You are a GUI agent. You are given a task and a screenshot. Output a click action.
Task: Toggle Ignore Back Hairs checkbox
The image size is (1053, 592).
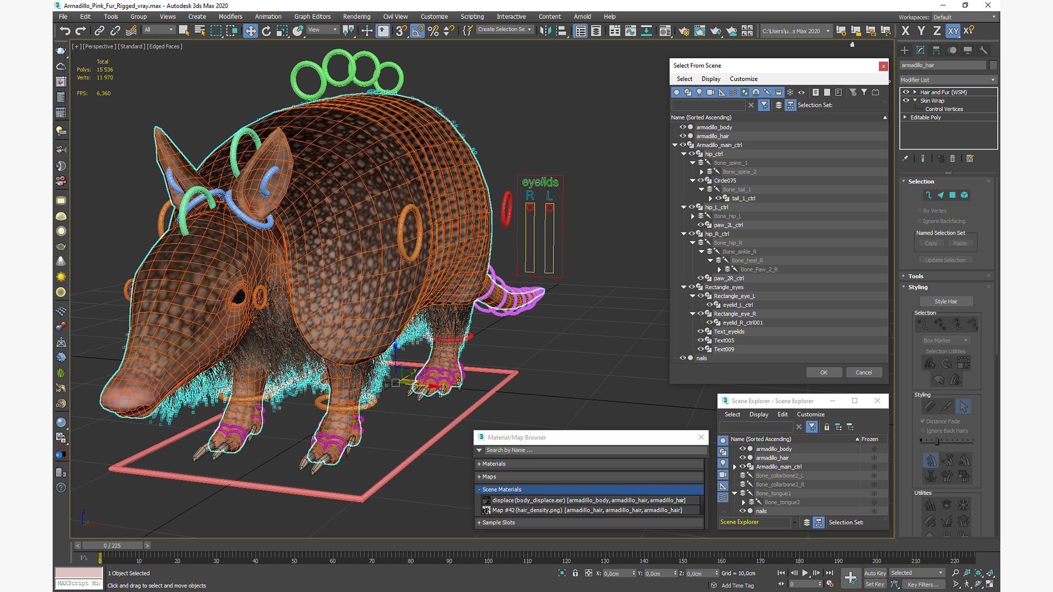coord(923,431)
